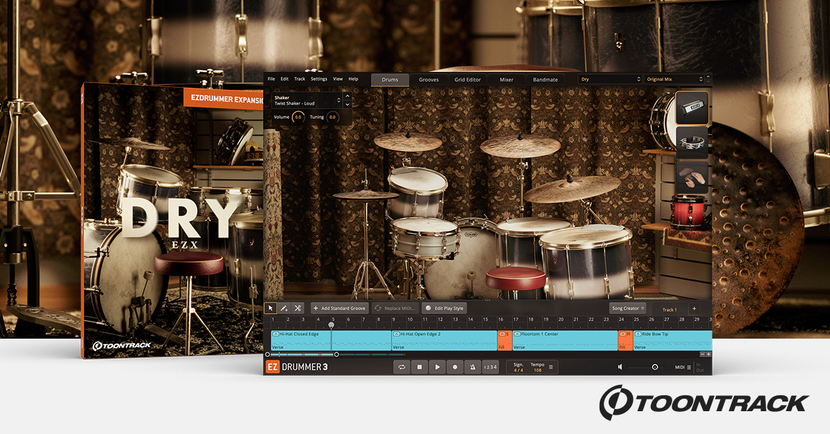Viewport: 830px width, 434px height.
Task: Click the Edit Play Style button
Action: click(445, 308)
